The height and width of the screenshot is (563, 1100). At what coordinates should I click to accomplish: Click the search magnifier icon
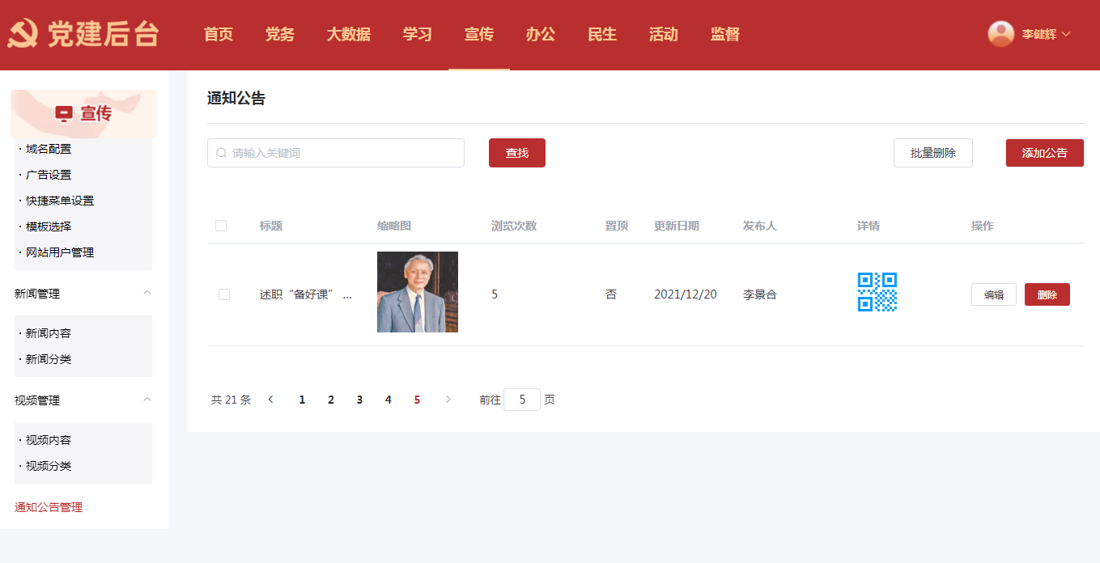(x=221, y=153)
